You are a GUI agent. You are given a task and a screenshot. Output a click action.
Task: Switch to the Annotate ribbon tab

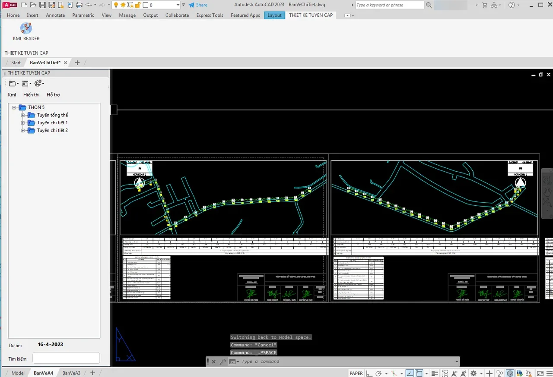click(55, 15)
